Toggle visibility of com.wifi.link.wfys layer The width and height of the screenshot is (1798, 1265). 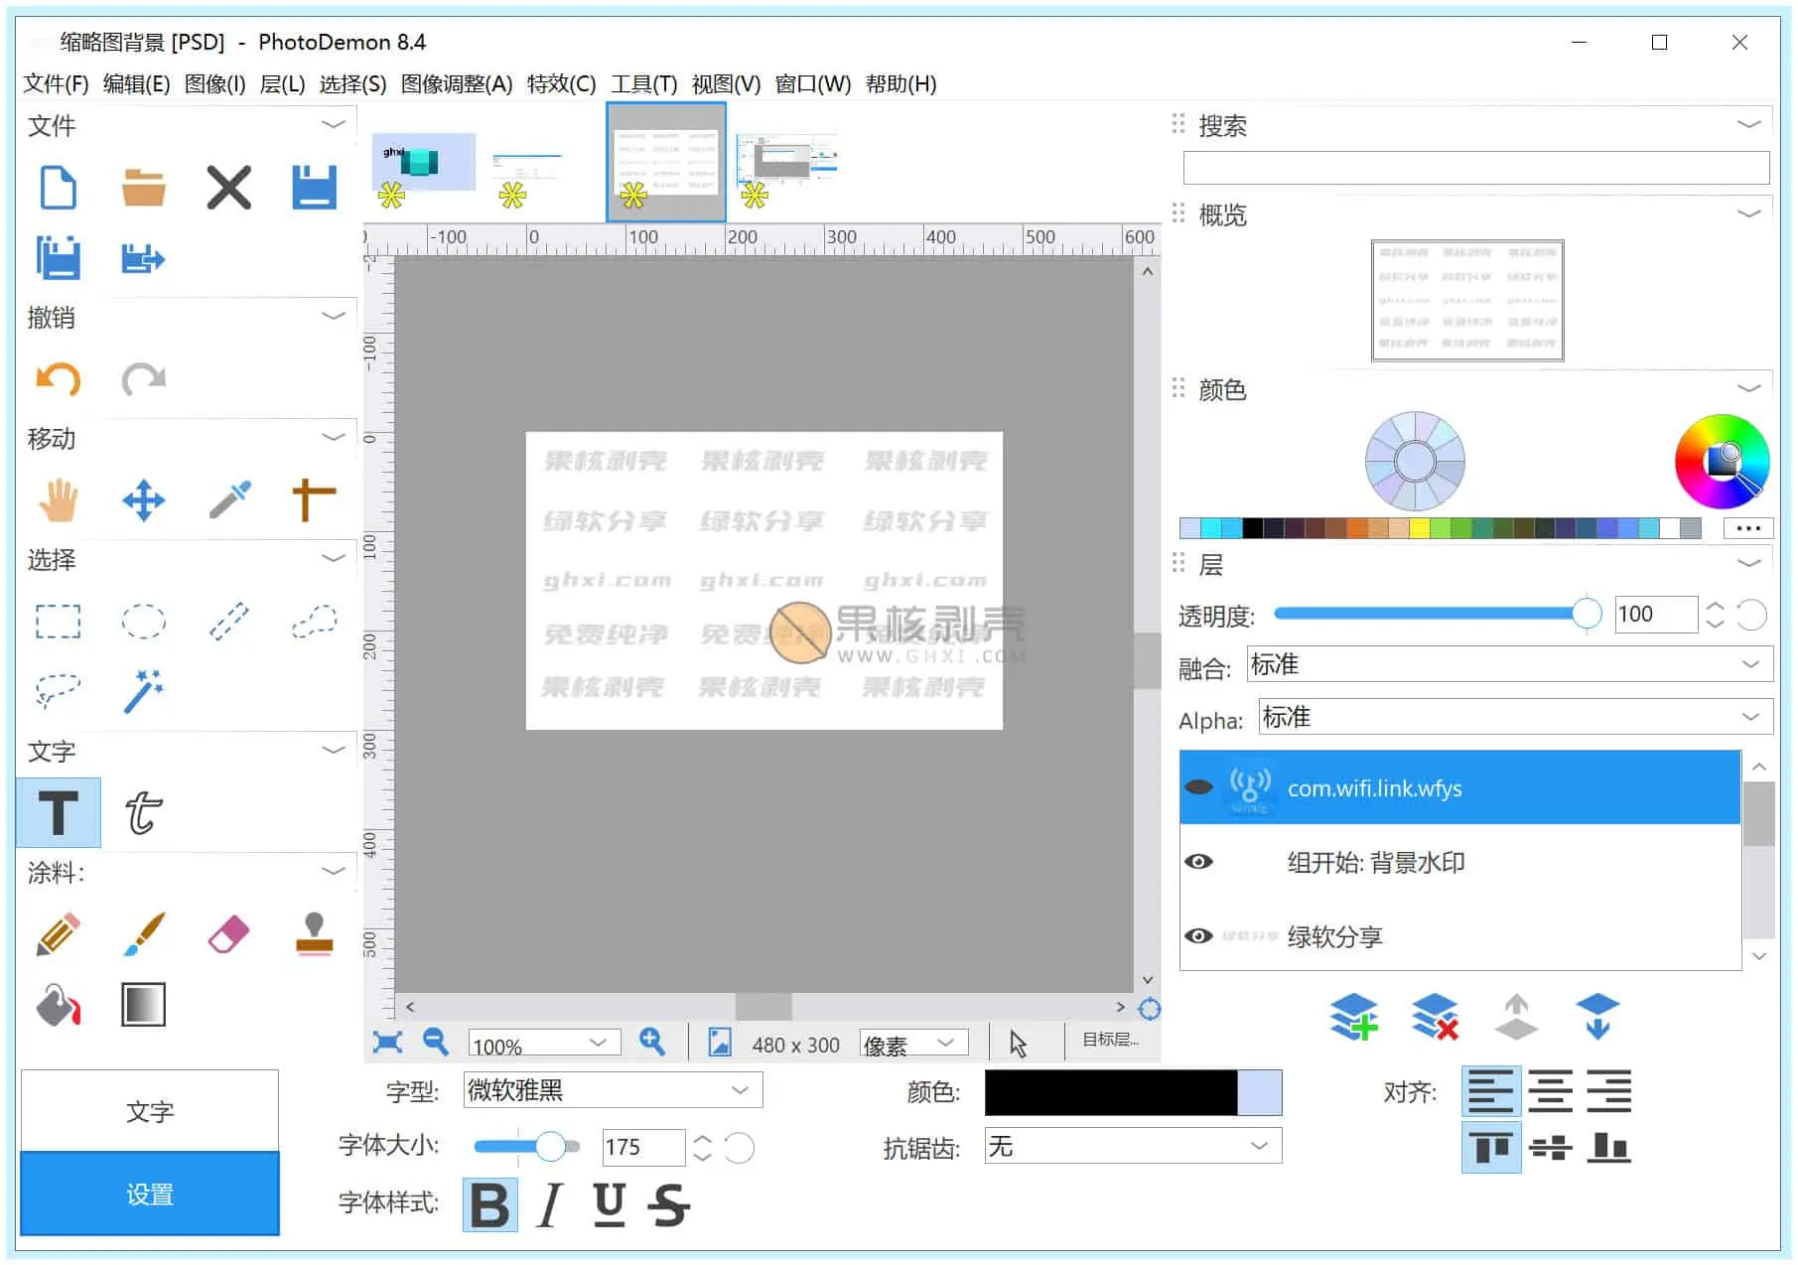click(x=1199, y=787)
